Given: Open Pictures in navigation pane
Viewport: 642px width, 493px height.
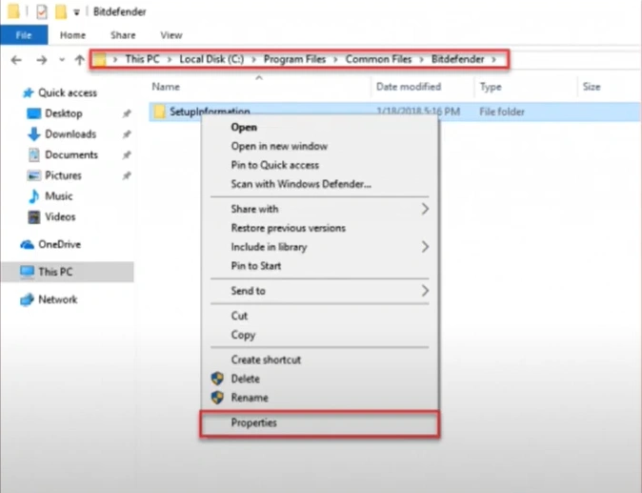Looking at the screenshot, I should click(63, 175).
